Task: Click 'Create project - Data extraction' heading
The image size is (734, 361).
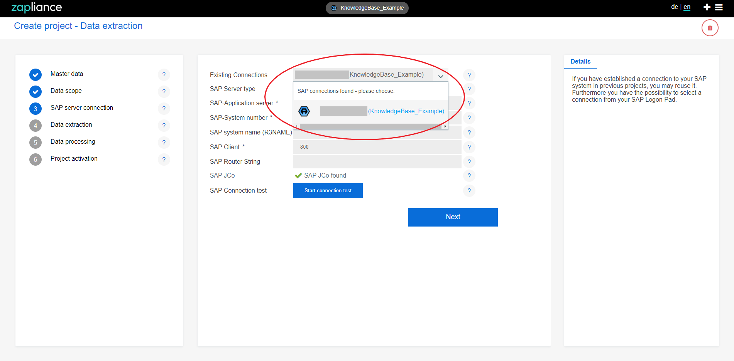Action: [78, 26]
